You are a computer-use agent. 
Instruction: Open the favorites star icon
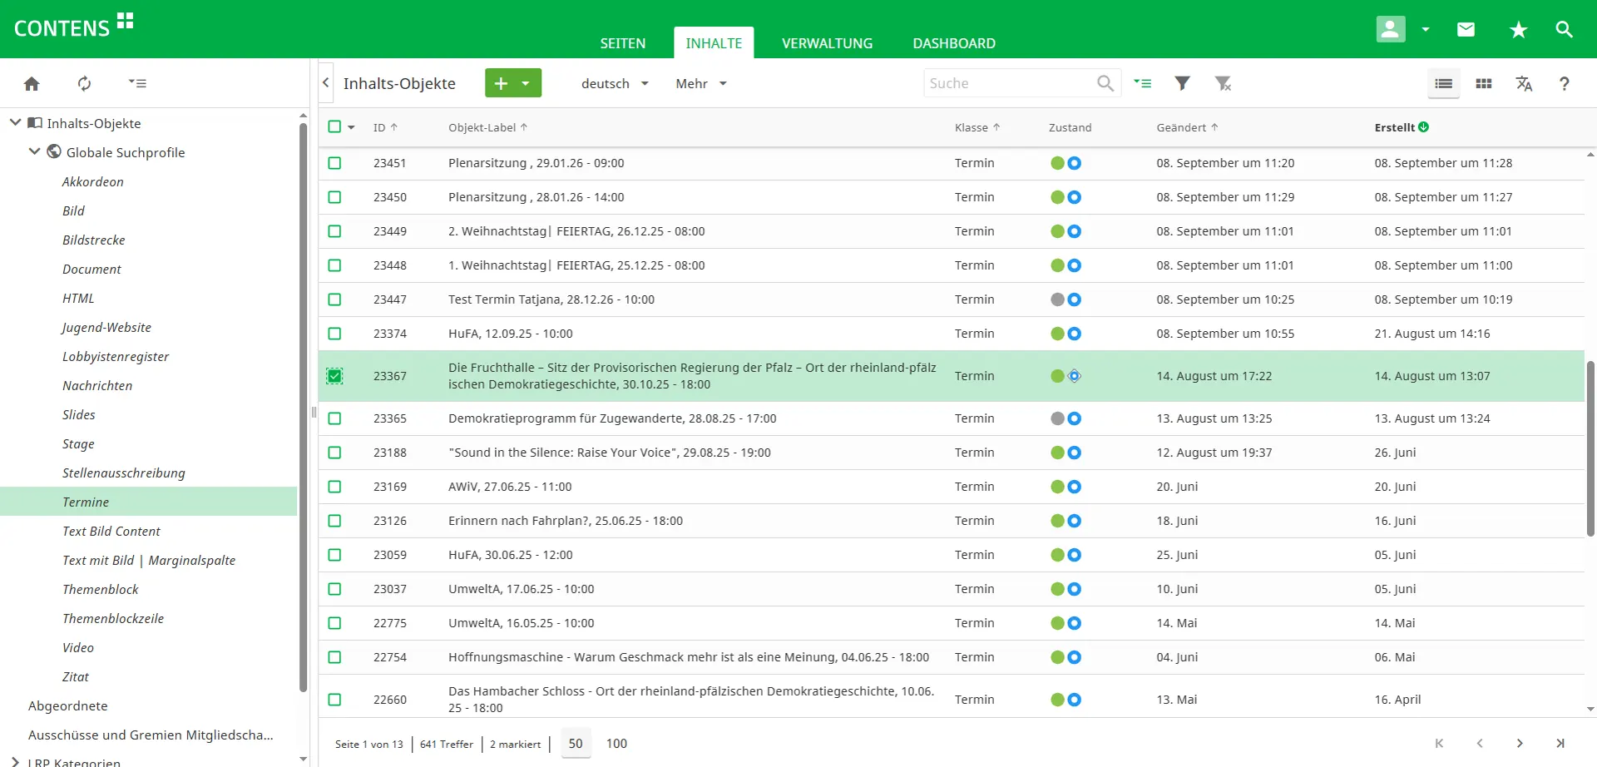point(1518,30)
